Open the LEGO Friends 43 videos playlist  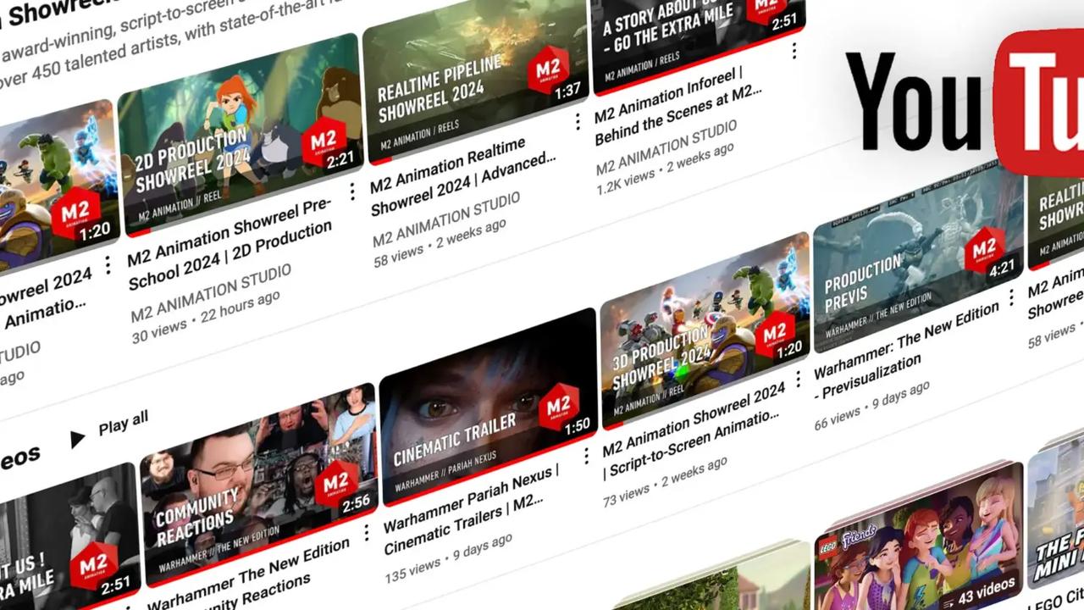(x=919, y=535)
